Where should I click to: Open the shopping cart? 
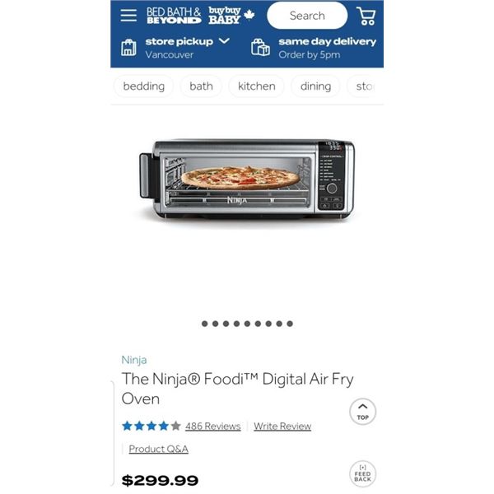(x=366, y=16)
